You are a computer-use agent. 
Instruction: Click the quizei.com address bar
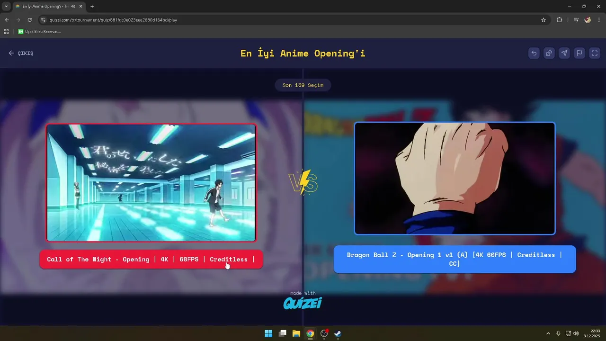pos(294,20)
